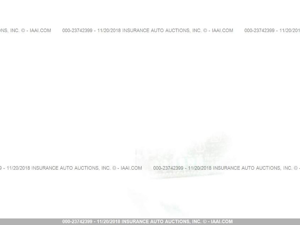Click 000-23742399 in the middle right watermark
The height and width of the screenshot is (225, 300).
click(x=168, y=168)
